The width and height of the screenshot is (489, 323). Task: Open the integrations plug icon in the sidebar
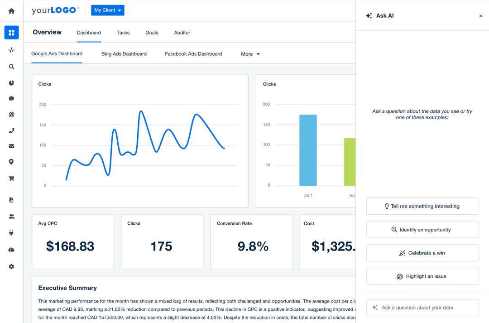tap(11, 233)
